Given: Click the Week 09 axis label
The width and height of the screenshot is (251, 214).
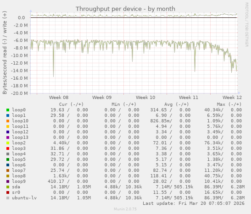Looking at the screenshot, I should pyautogui.click(x=102, y=98).
